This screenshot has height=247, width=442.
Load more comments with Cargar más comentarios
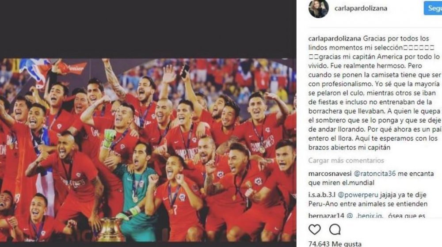click(x=346, y=160)
